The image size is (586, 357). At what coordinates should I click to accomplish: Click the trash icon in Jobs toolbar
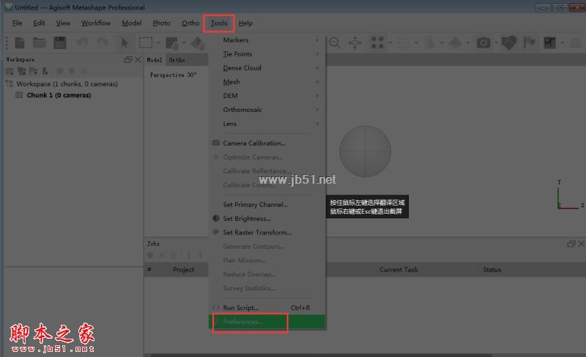coord(174,255)
